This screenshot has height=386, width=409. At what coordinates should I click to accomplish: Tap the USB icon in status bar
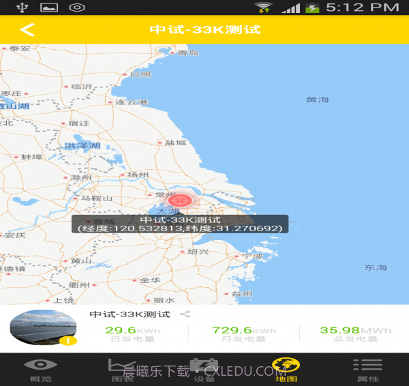(x=21, y=8)
